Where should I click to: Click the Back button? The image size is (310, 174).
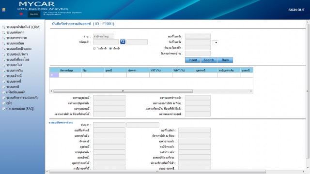225,60
